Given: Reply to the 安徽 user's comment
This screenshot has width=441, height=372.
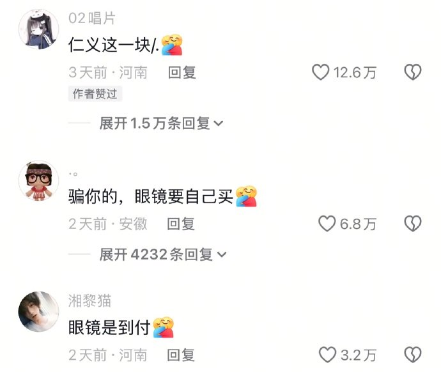Looking at the screenshot, I should pyautogui.click(x=181, y=224).
